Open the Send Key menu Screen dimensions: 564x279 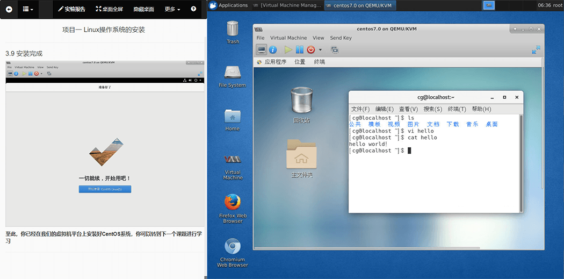click(x=341, y=38)
